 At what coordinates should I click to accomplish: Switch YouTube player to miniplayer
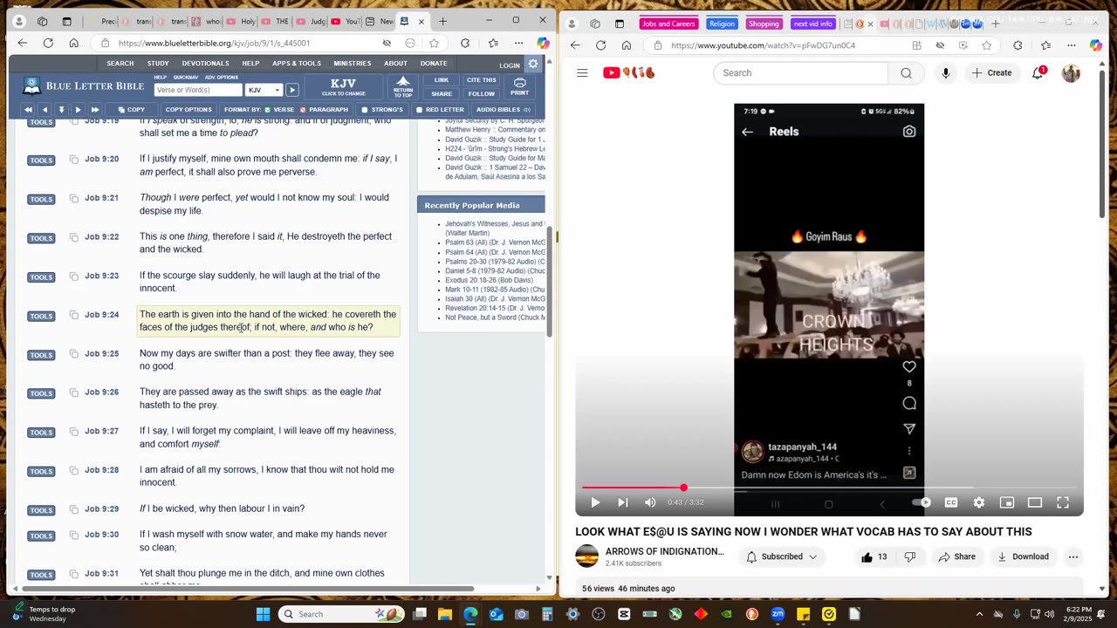(1007, 502)
